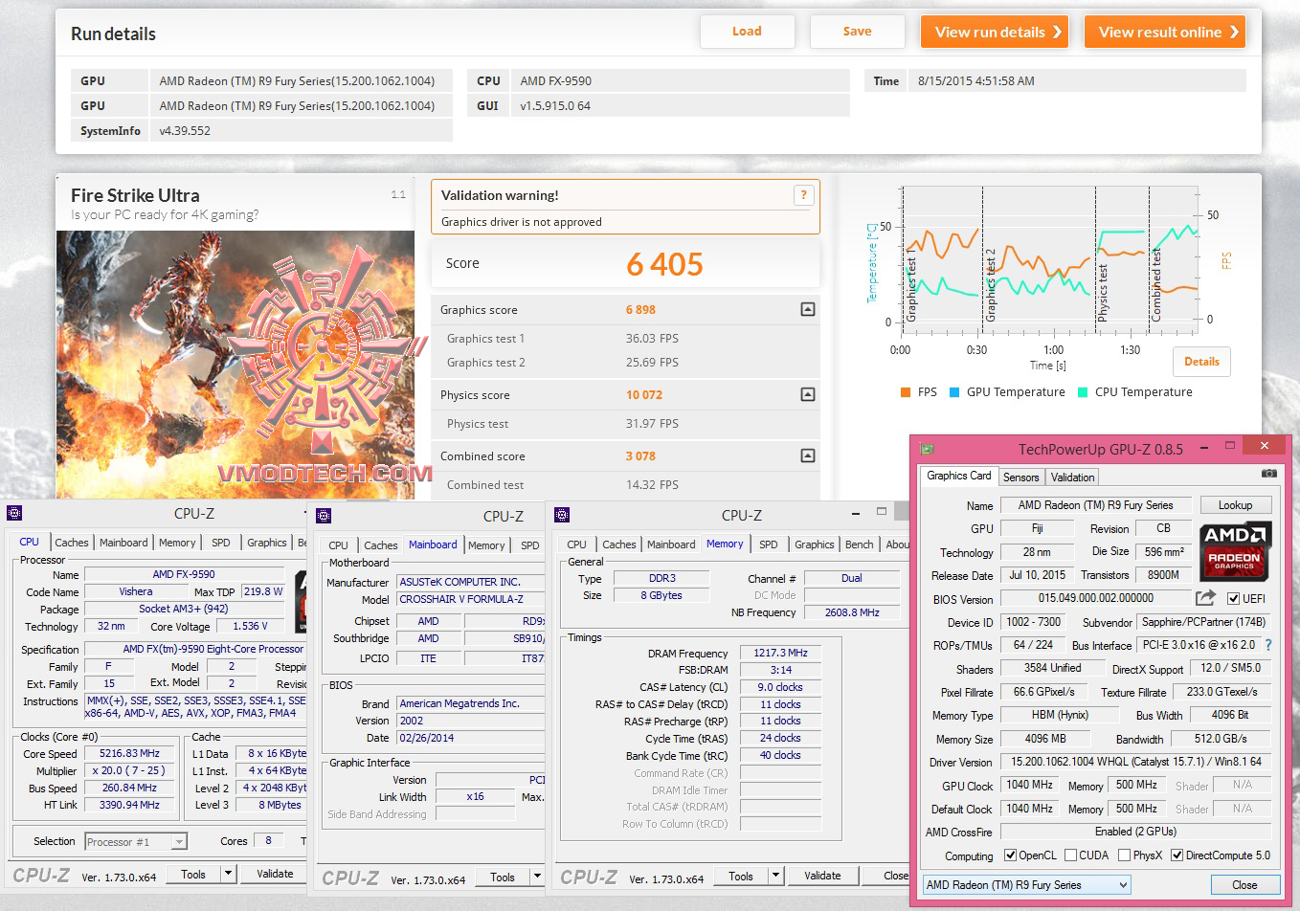Image resolution: width=1300 pixels, height=911 pixels.
Task: Open Caches tab in the CPU-Z CPU window
Action: coord(72,543)
